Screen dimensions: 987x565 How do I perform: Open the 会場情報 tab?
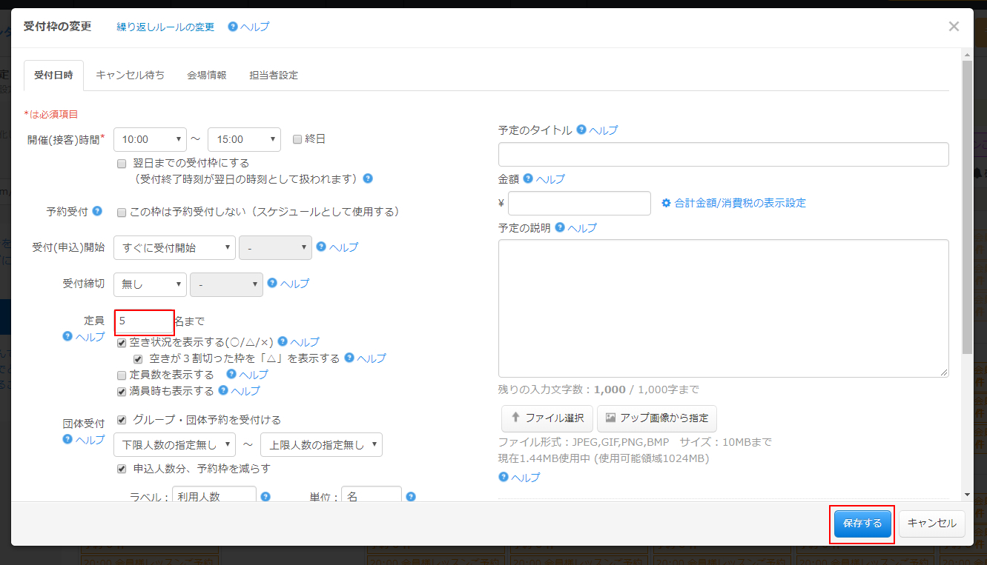pyautogui.click(x=207, y=75)
